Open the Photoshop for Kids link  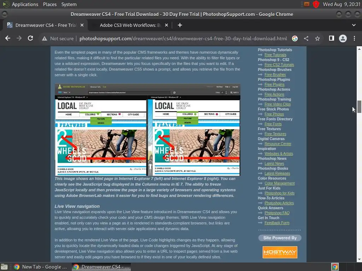pyautogui.click(x=279, y=194)
